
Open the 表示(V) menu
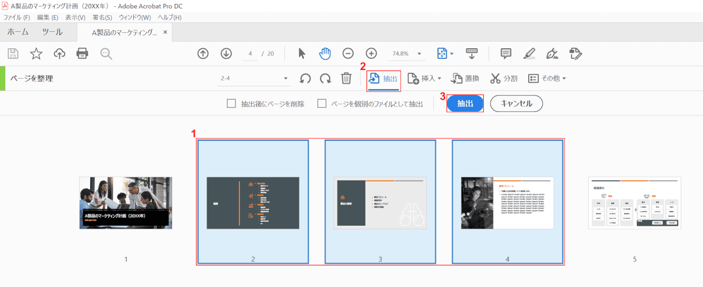(x=75, y=17)
